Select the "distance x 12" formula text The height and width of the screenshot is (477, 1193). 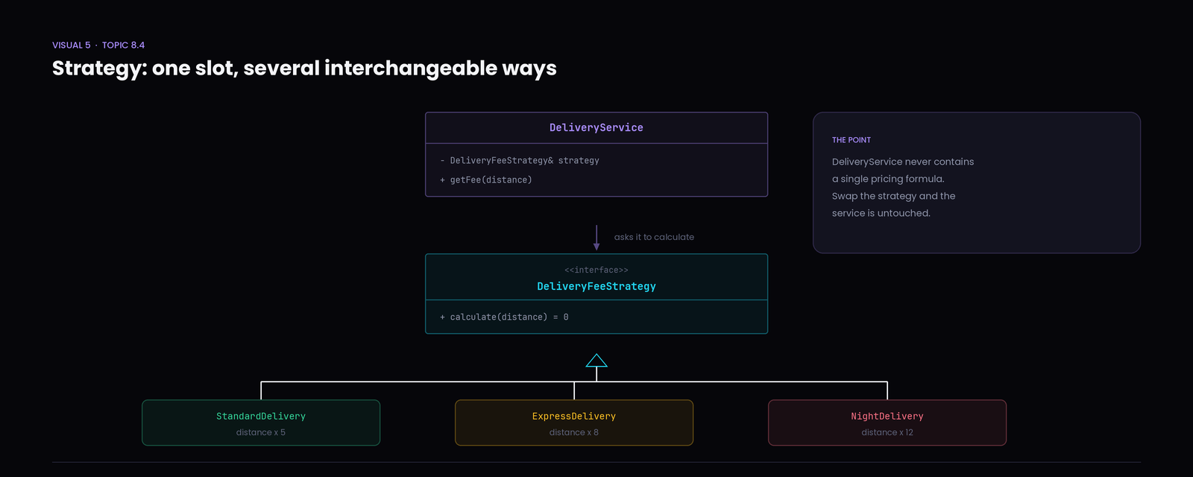click(887, 432)
